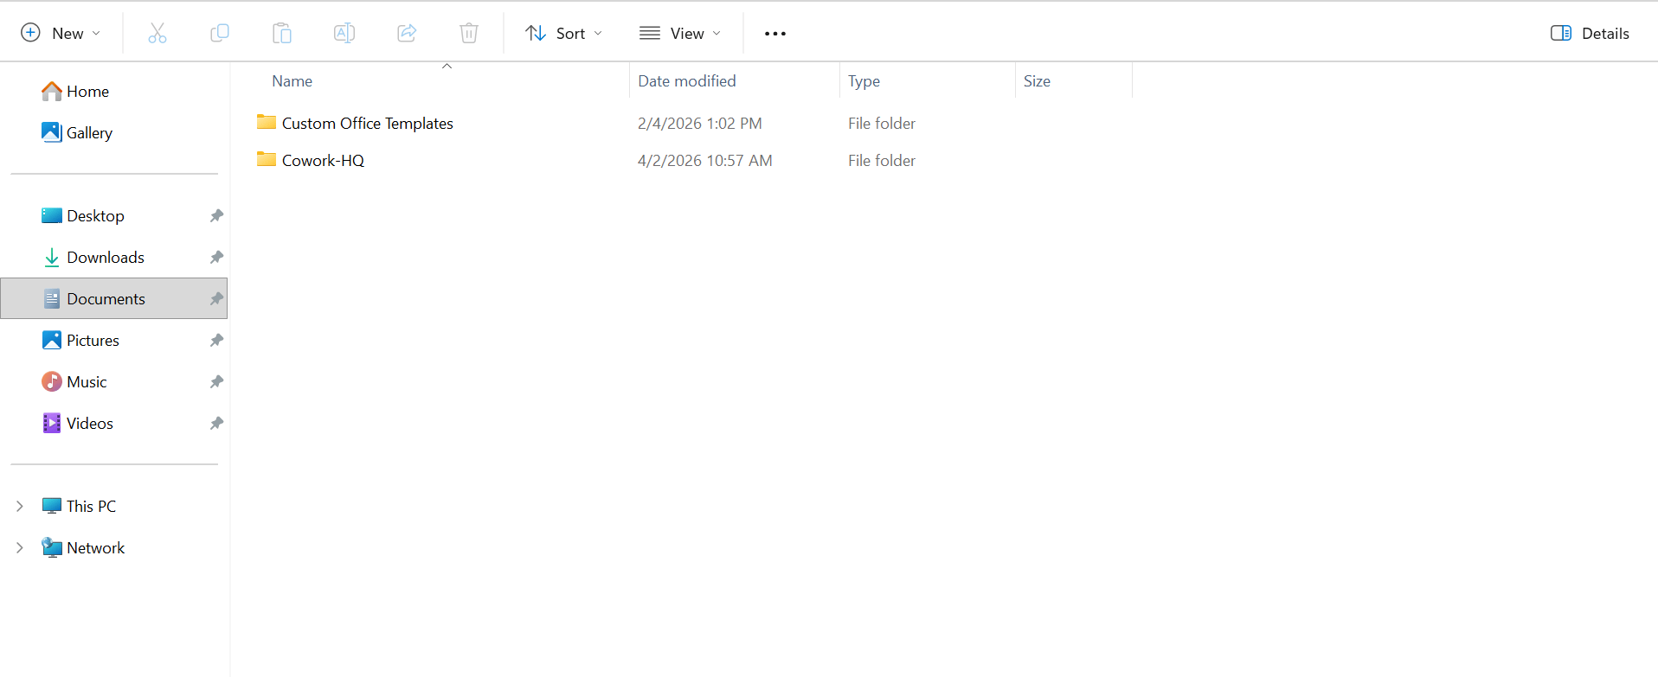Click the Gallery icon in sidebar
The height and width of the screenshot is (677, 1658).
click(52, 132)
